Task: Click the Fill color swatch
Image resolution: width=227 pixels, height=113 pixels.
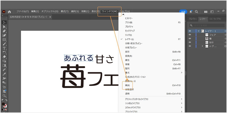Action: 3,104
